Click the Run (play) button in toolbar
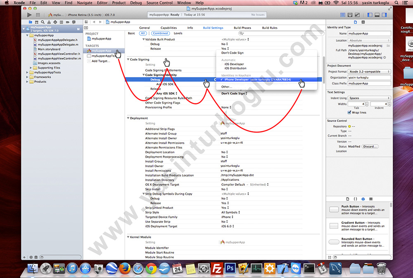The height and width of the screenshot is (278, 413). 29,15
